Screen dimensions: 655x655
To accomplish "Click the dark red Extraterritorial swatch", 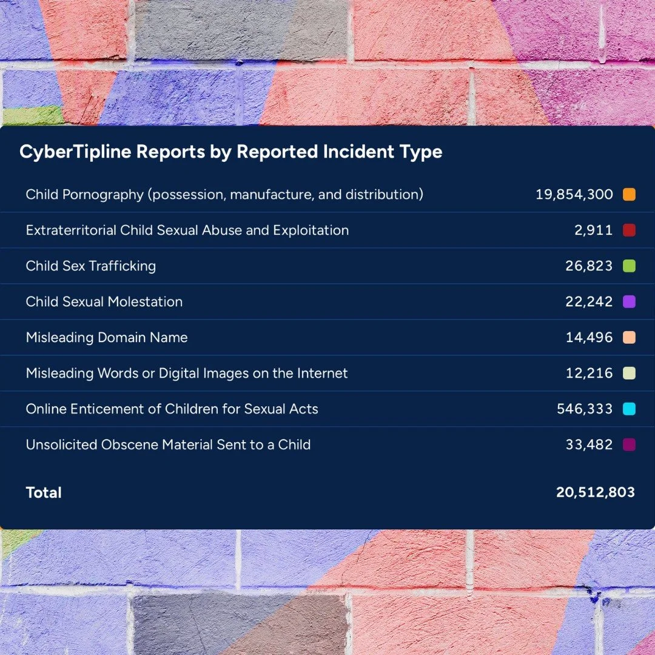I will pos(629,230).
